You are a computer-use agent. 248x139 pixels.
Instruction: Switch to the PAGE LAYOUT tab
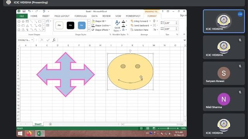click(x=62, y=16)
